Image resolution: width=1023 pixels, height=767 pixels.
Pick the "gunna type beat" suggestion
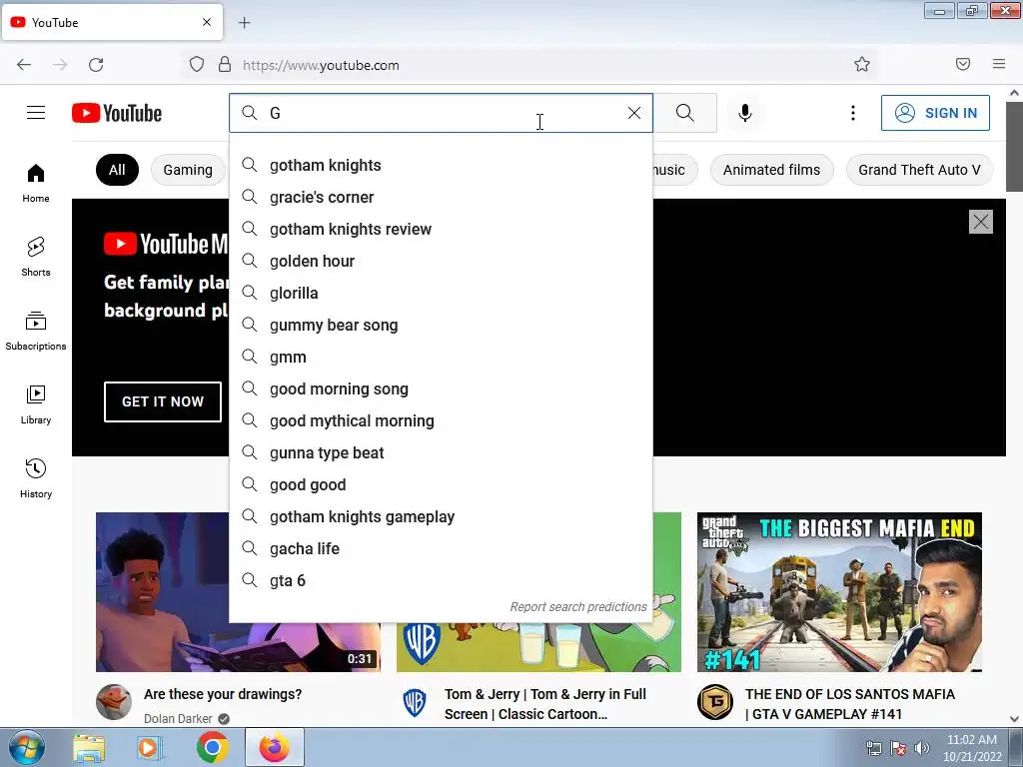point(441,452)
